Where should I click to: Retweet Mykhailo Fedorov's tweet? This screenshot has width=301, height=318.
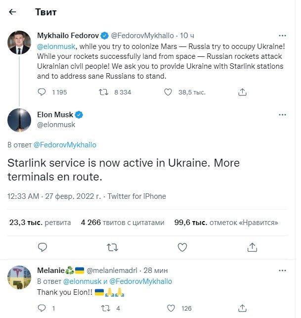pos(104,92)
